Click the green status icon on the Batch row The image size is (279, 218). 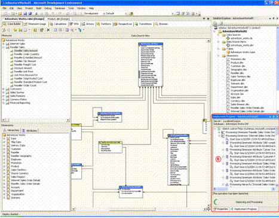[x=219, y=129]
